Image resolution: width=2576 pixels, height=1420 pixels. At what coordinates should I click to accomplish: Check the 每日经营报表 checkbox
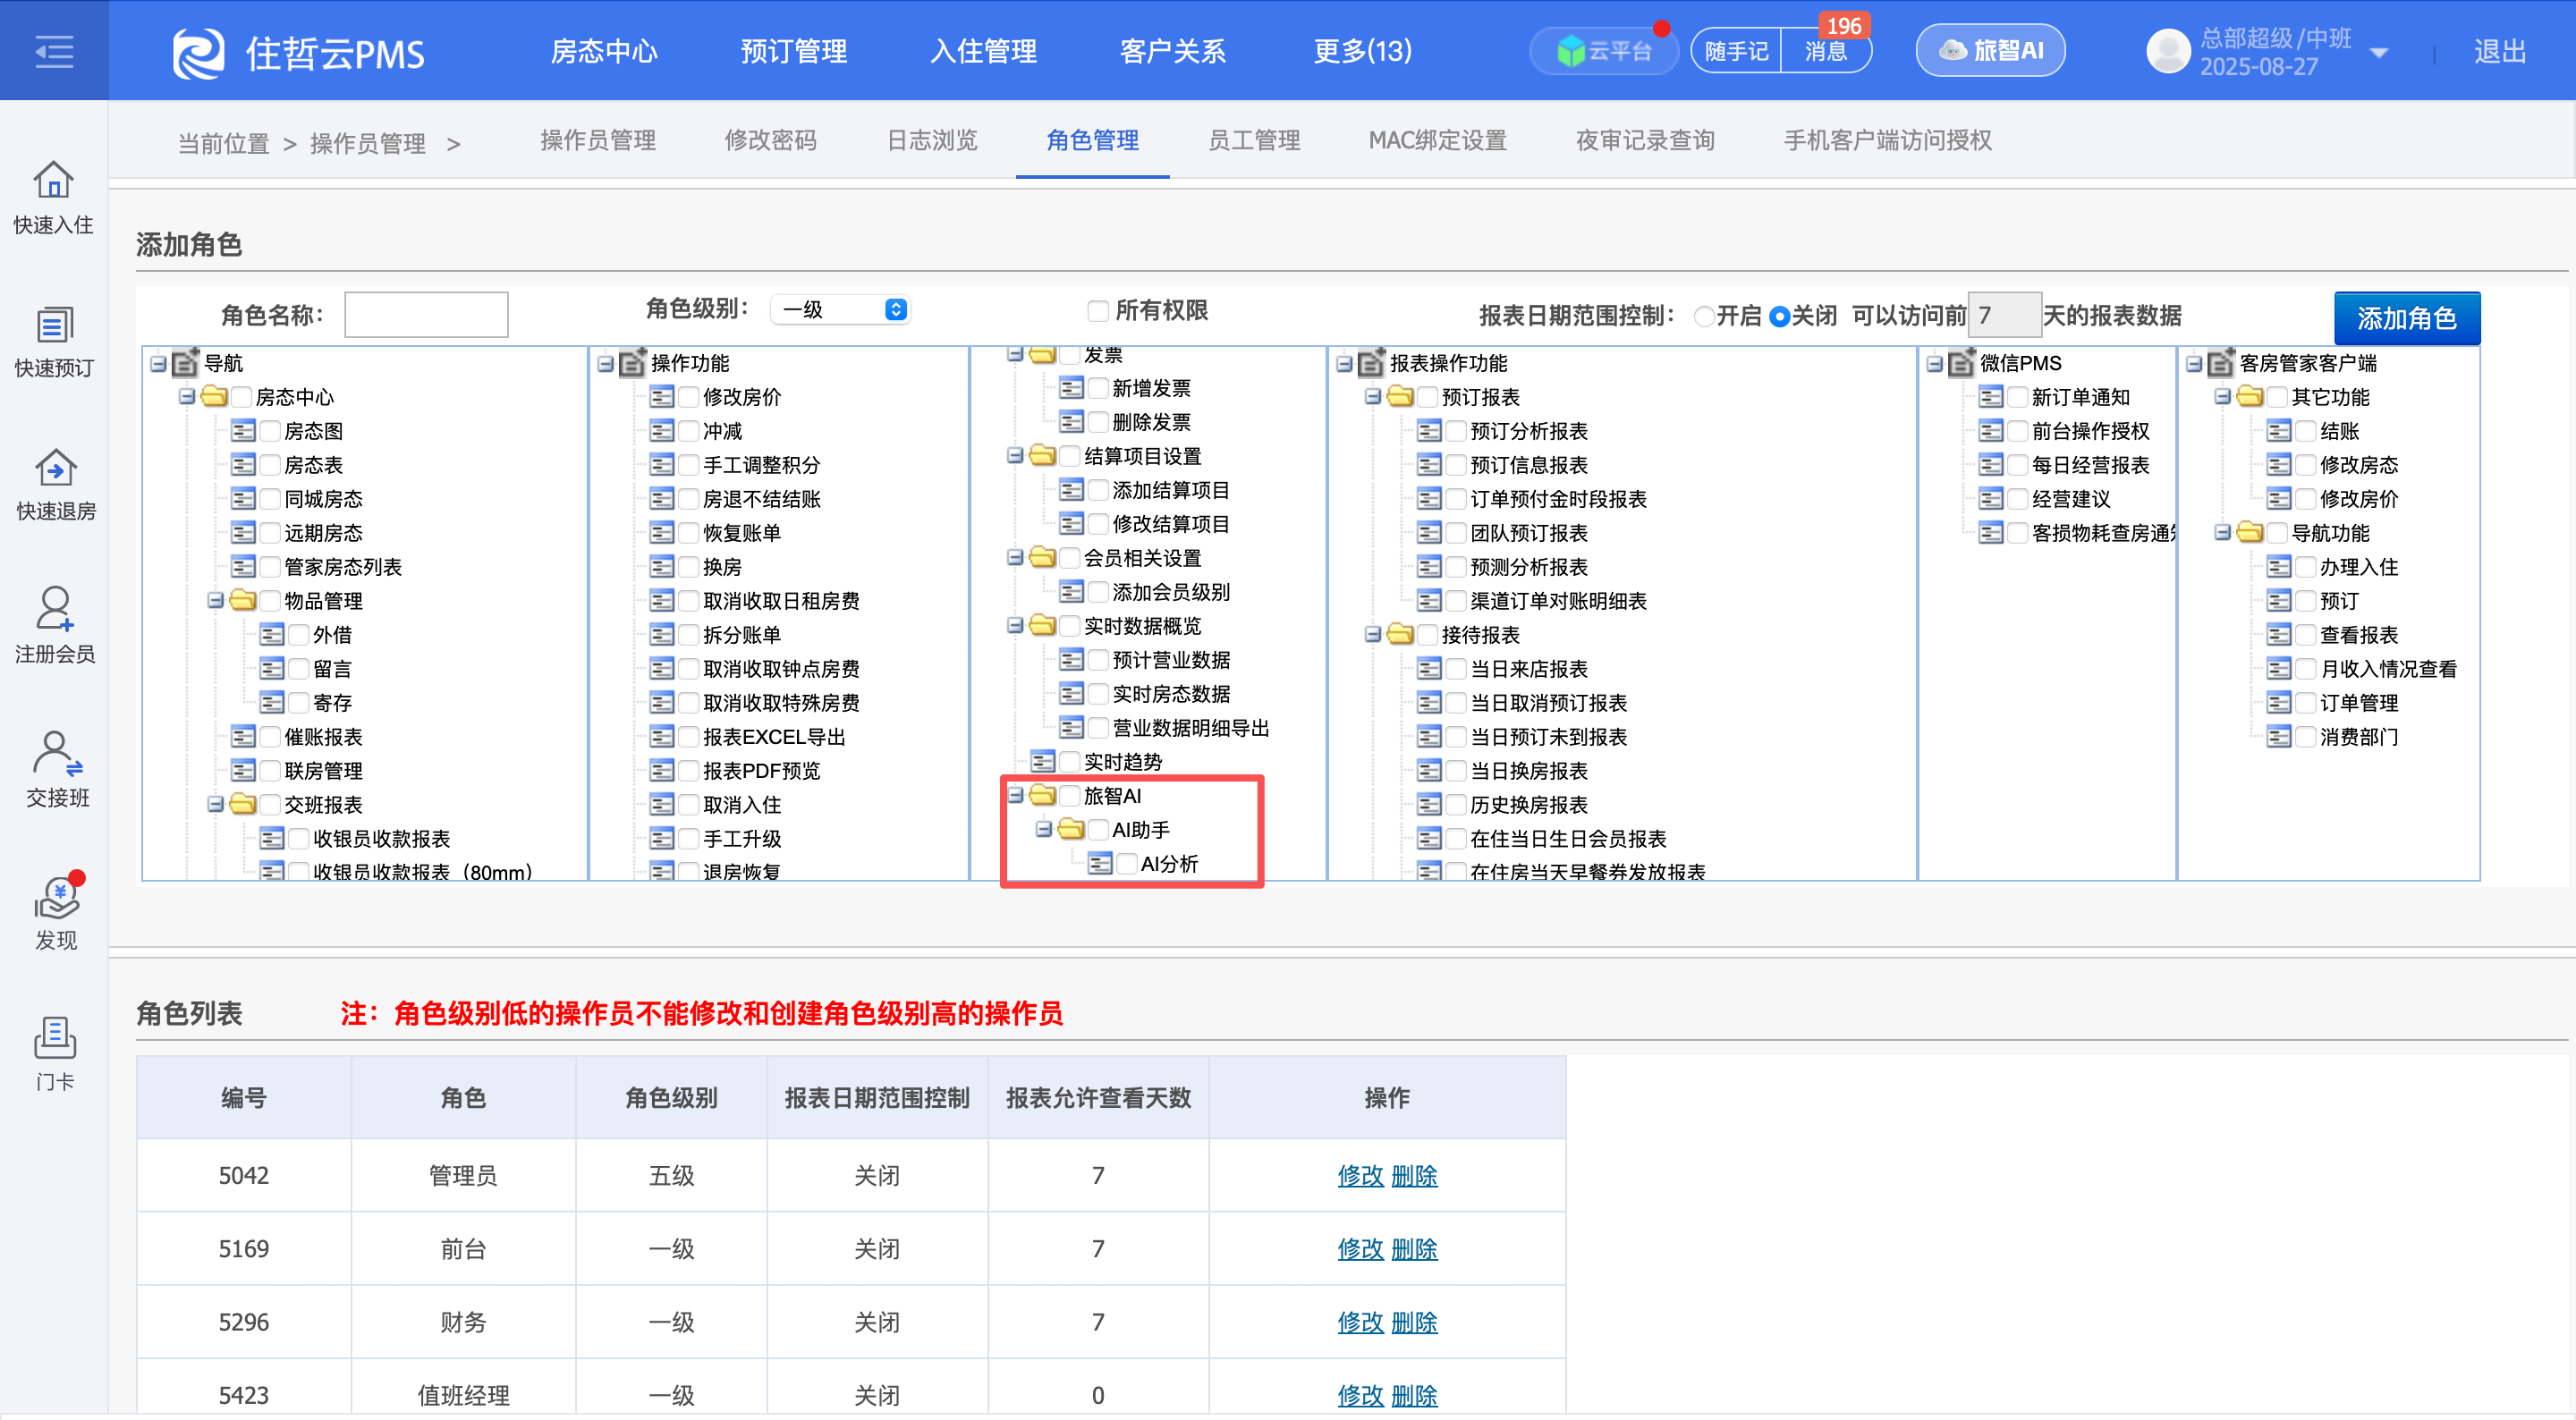[2018, 465]
